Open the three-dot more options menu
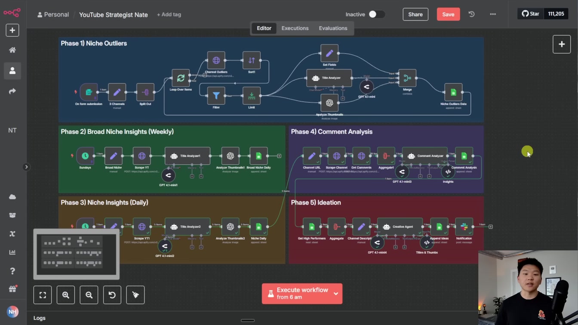The height and width of the screenshot is (325, 578). [493, 14]
